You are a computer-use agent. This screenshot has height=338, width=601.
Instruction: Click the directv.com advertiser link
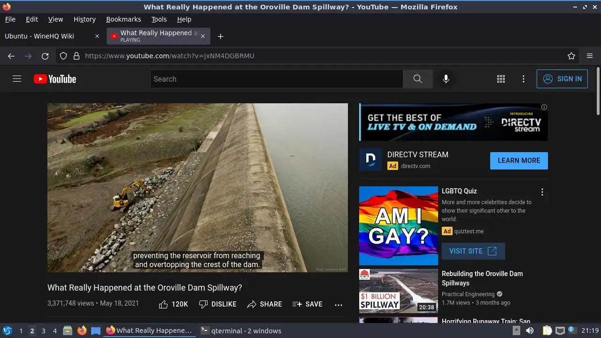[416, 166]
